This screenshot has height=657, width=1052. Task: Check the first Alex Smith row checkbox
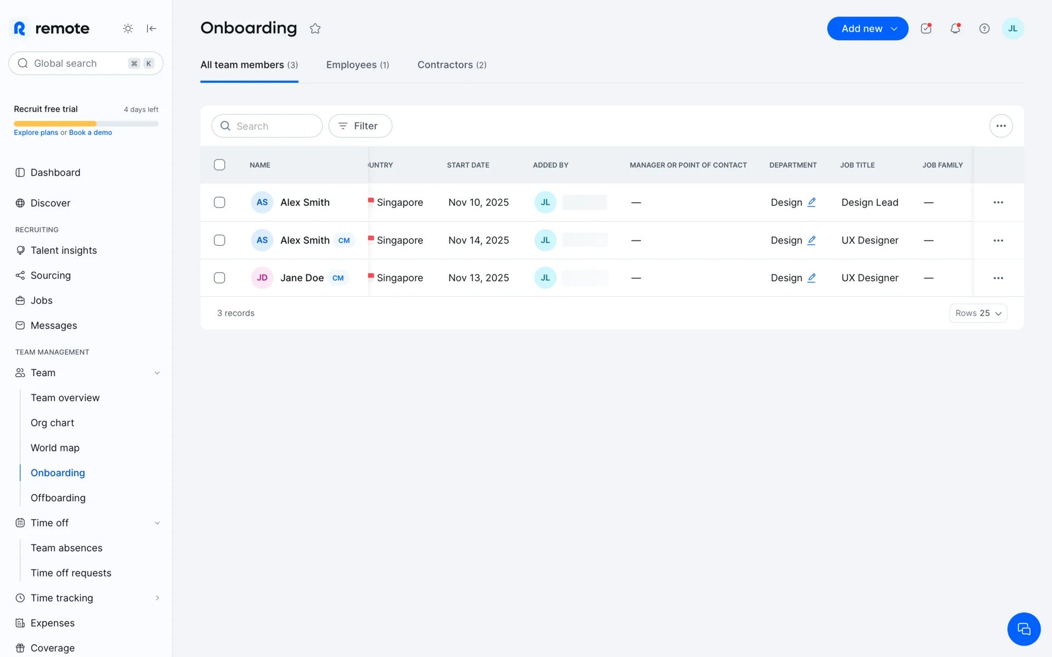coord(219,203)
